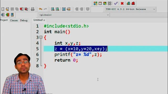Click the Save All icon
This screenshot has height=94, width=168.
coord(17,9)
